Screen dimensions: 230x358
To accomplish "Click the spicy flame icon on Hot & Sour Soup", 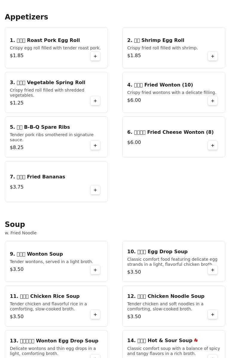I will point(196,340).
